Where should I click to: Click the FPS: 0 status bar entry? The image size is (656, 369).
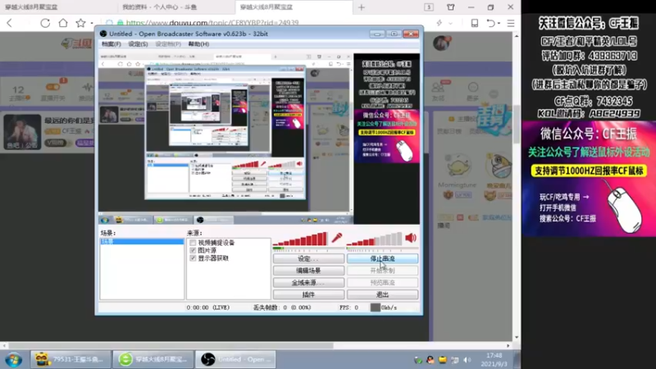click(x=349, y=307)
